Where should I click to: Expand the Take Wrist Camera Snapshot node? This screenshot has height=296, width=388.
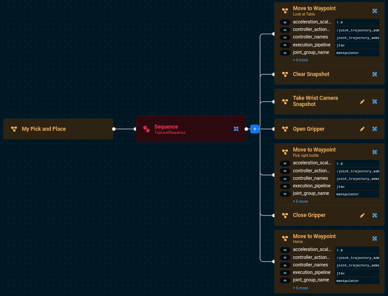click(374, 102)
